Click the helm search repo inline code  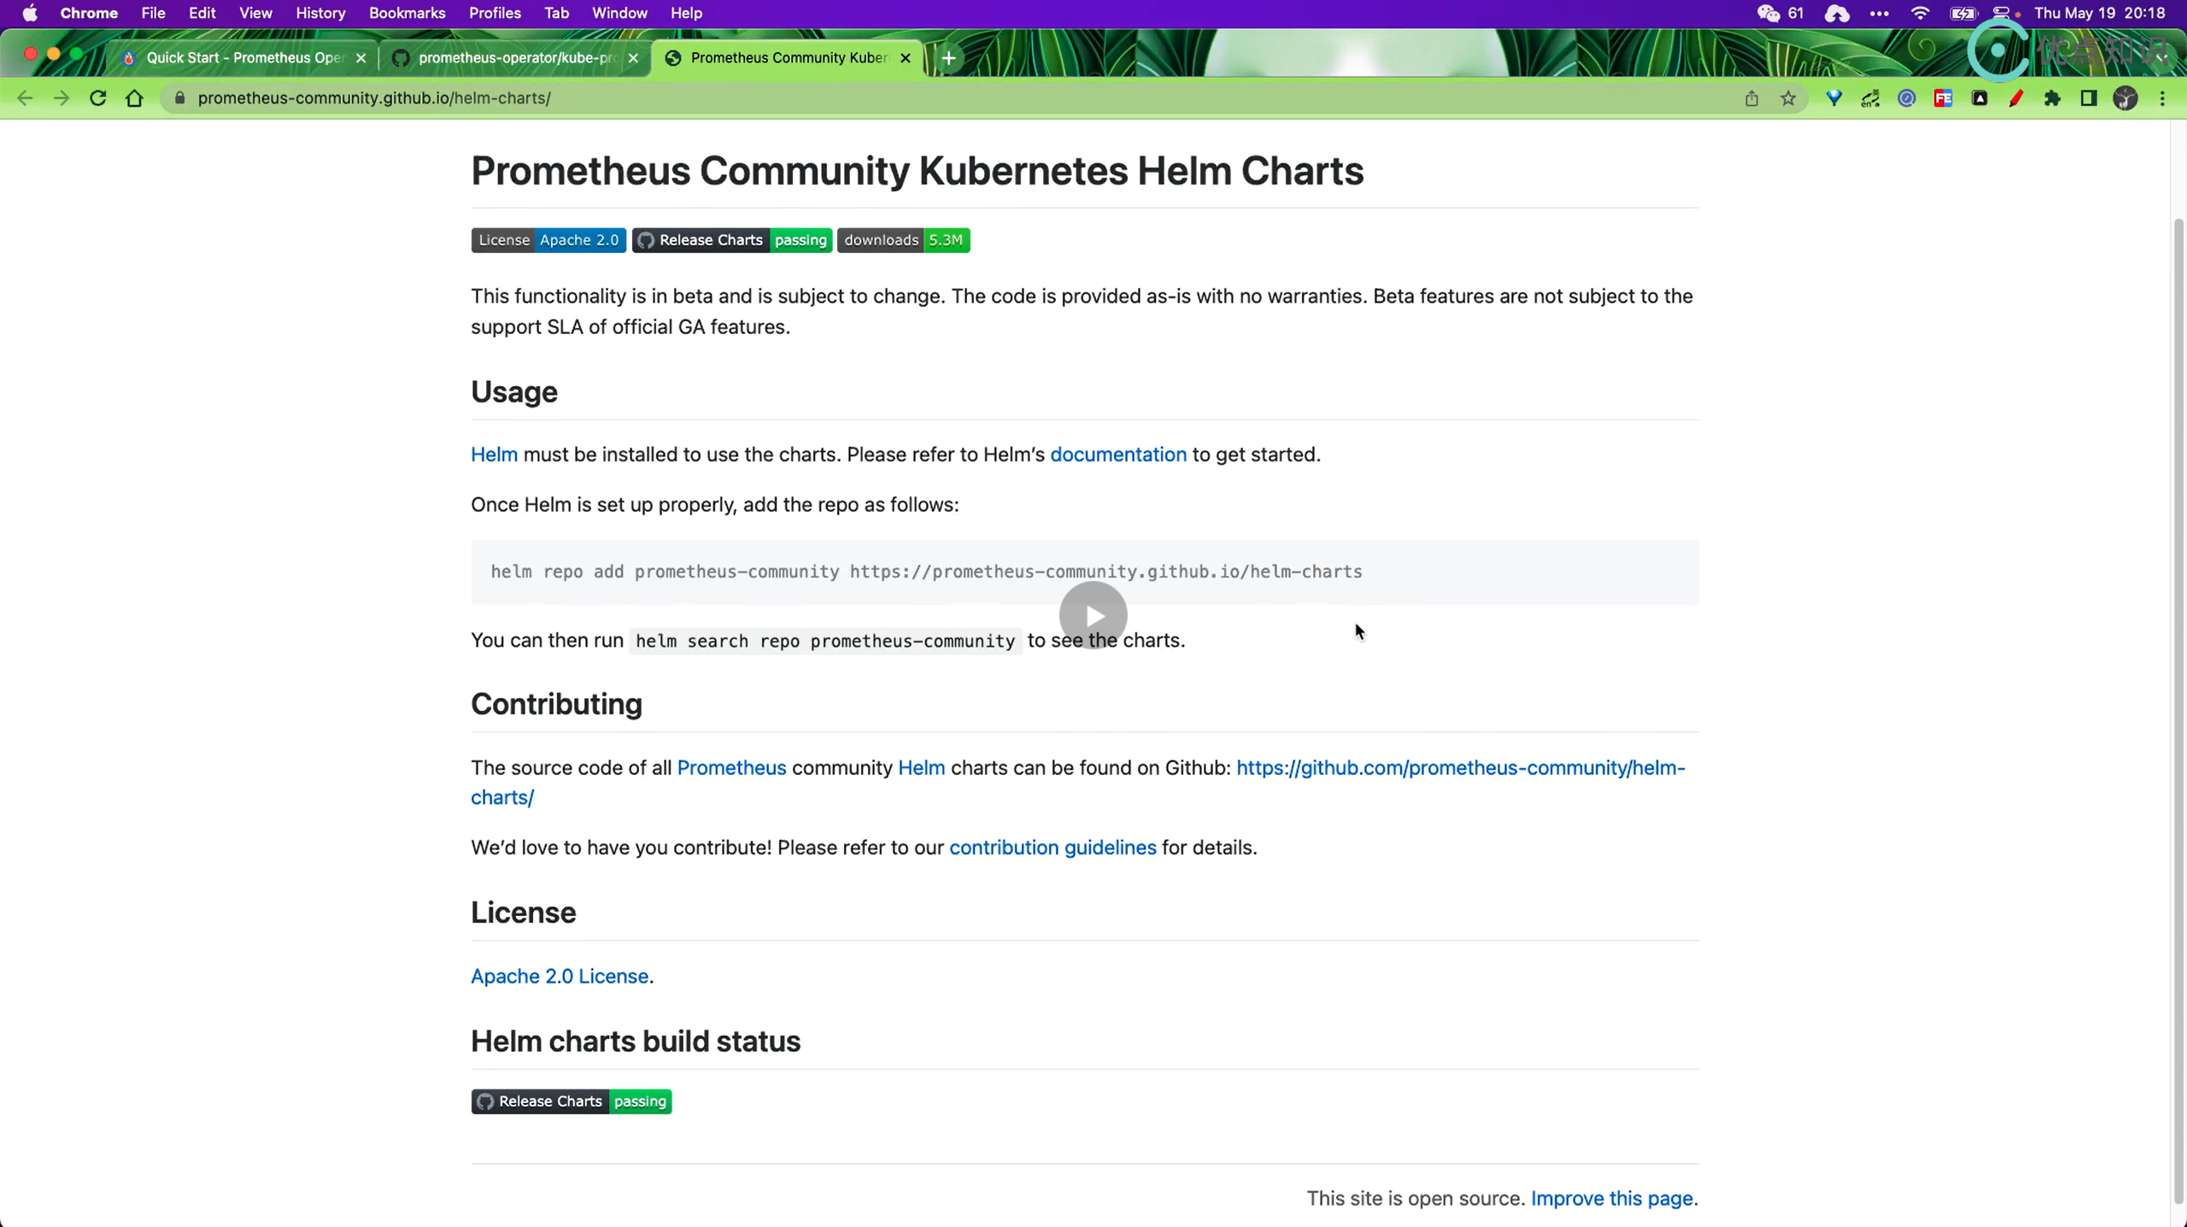[825, 641]
